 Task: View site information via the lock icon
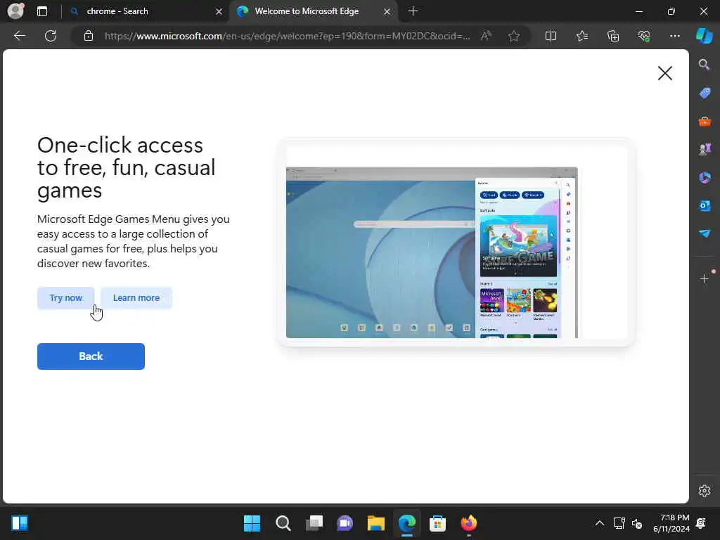pos(89,36)
